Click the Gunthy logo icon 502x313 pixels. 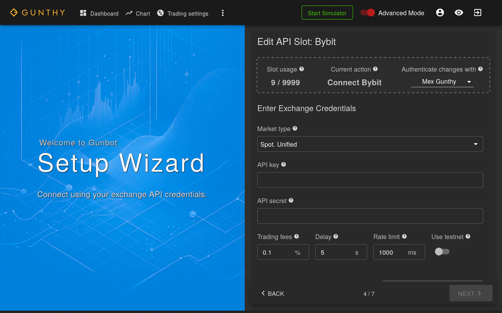[14, 13]
